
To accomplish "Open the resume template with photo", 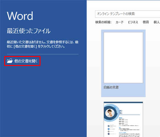I will [123, 119].
